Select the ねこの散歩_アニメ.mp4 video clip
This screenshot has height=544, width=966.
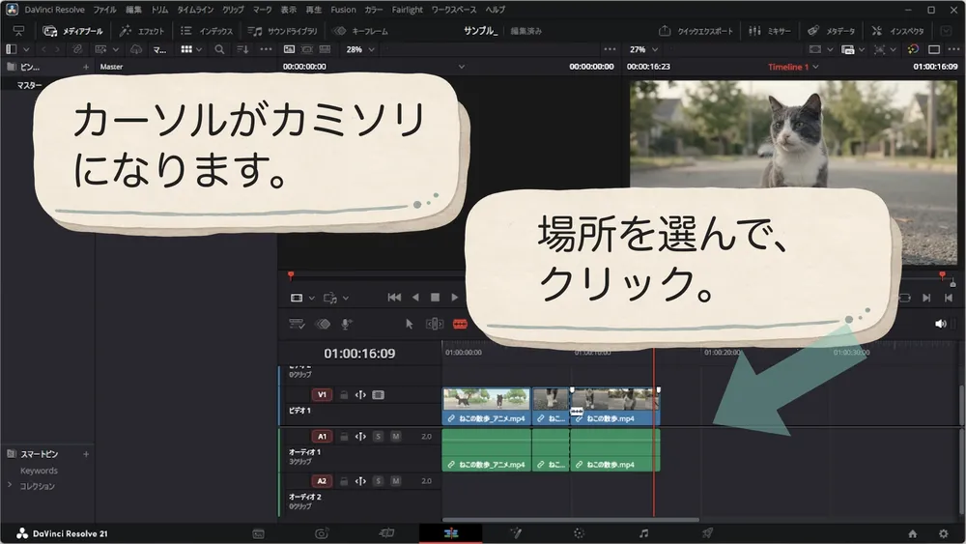click(x=486, y=407)
